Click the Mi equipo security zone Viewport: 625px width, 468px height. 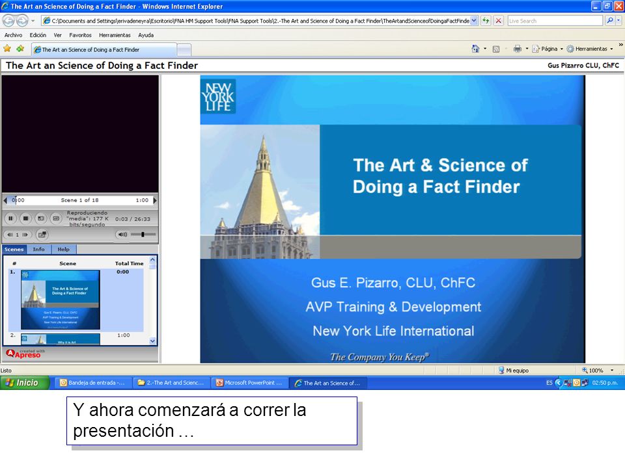(514, 370)
